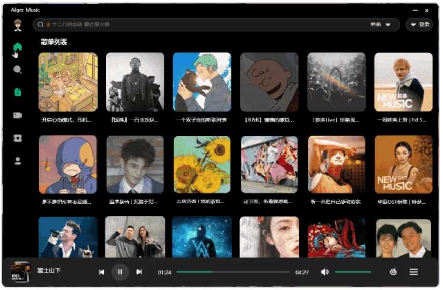Image resolution: width=443 pixels, height=290 pixels.
Task: Skip to the next track
Action: point(139,272)
